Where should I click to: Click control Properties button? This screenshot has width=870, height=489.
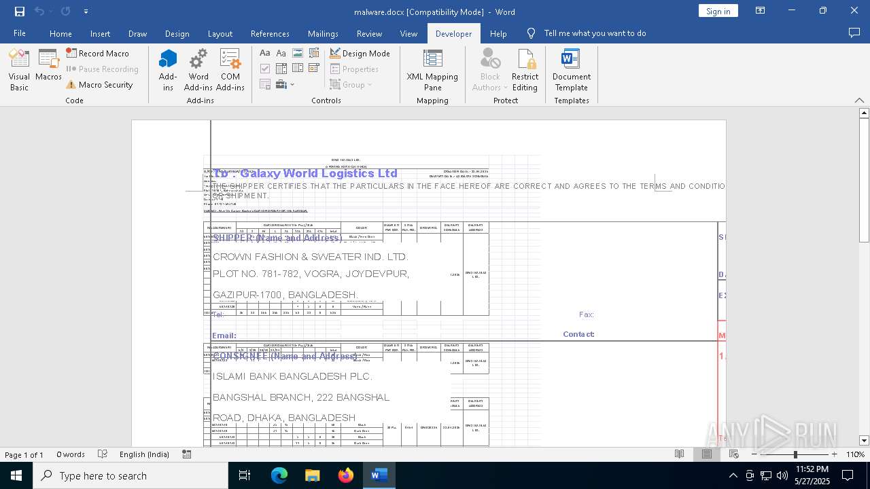pos(354,69)
